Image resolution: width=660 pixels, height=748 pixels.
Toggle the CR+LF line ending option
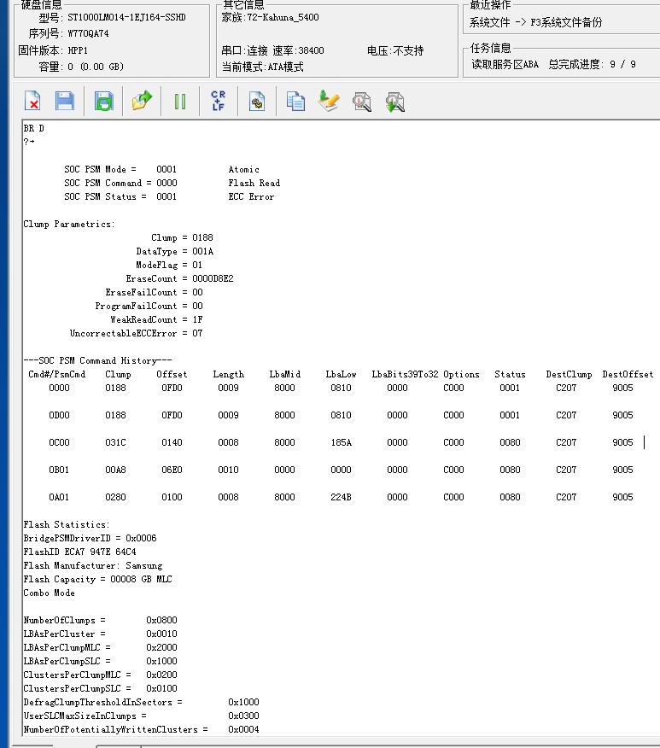219,101
